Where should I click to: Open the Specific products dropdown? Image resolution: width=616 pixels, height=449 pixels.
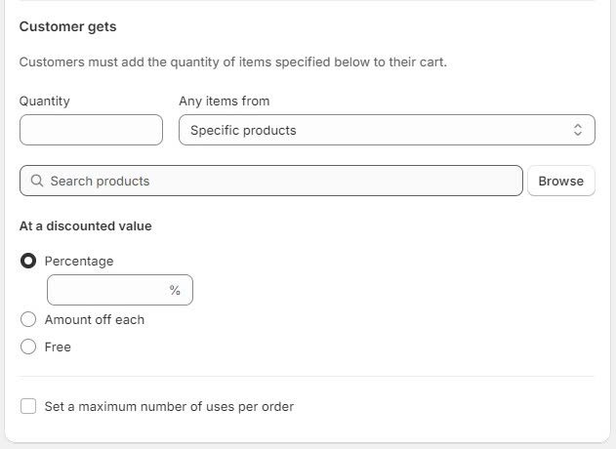(x=386, y=130)
